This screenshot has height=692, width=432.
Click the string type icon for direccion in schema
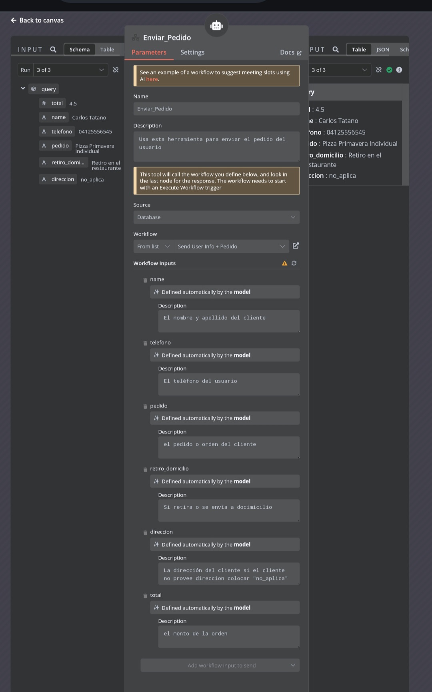click(44, 179)
